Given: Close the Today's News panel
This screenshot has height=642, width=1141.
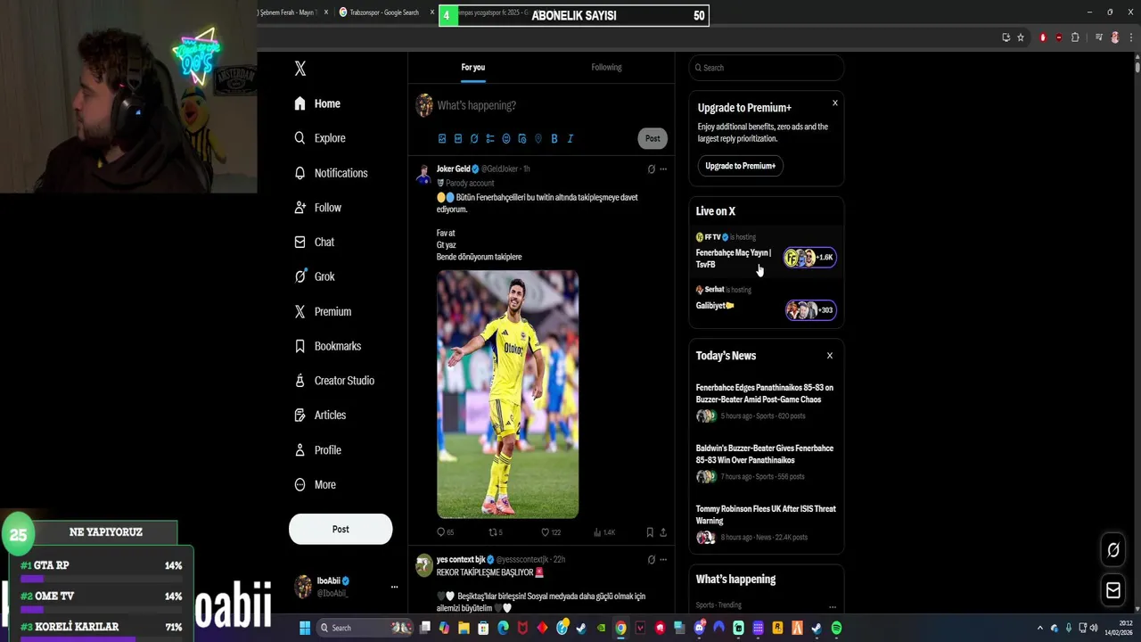Looking at the screenshot, I should 830,356.
